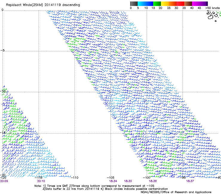Viewport: 221px width, 194px height.
Task: Click the NOAA/NESDIS credit line
Action: click(x=176, y=192)
